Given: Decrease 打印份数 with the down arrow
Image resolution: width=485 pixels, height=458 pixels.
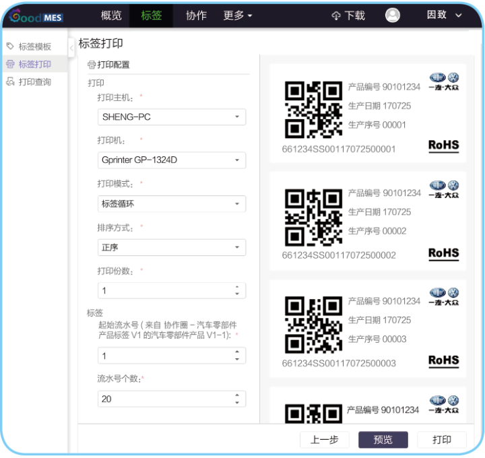Looking at the screenshot, I should (237, 294).
